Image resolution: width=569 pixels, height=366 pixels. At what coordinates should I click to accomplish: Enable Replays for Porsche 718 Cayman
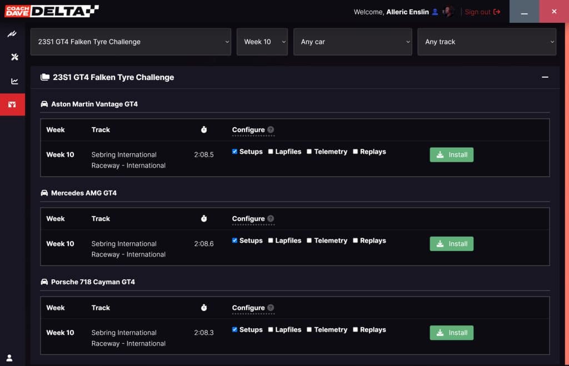[355, 330]
